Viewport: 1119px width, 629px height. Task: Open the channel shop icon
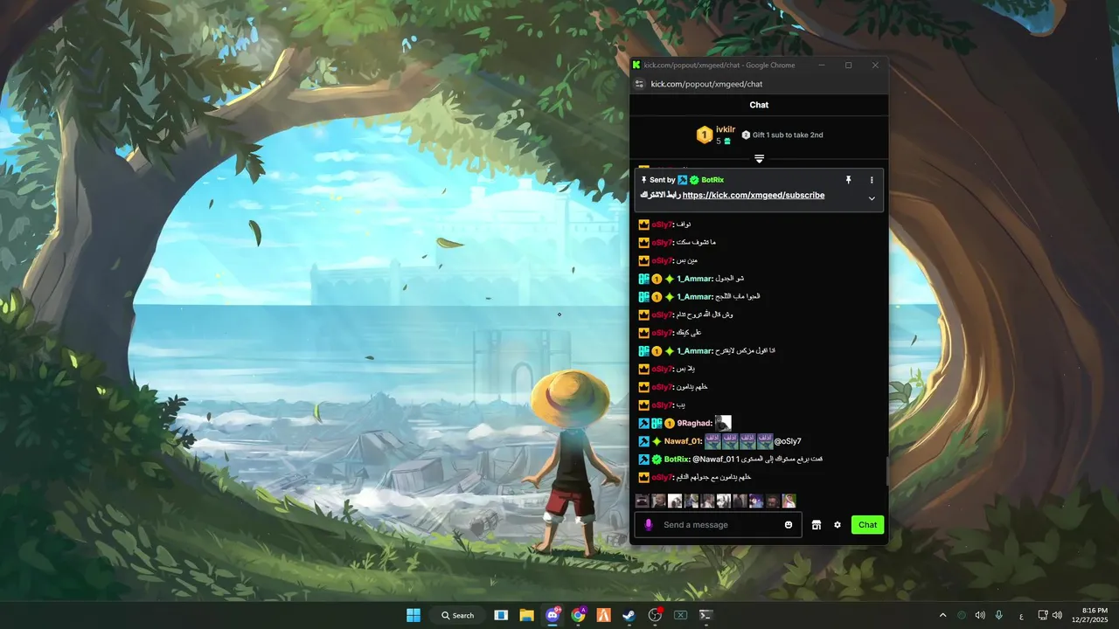tap(816, 525)
